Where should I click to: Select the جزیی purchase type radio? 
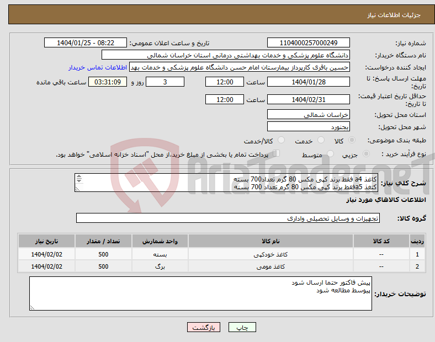[x=366, y=153]
